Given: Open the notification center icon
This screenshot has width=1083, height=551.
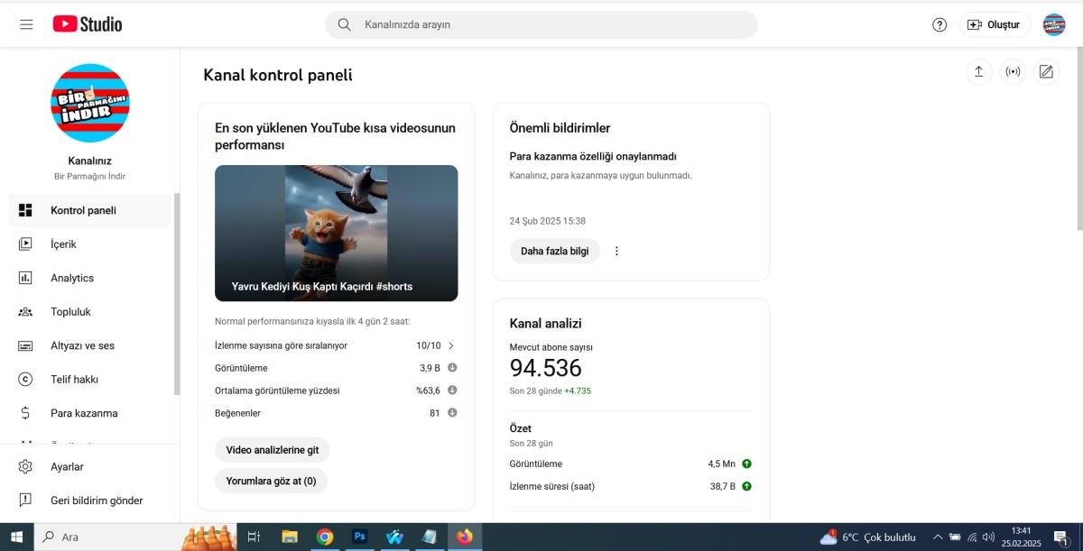Looking at the screenshot, I should pyautogui.click(x=1060, y=537).
